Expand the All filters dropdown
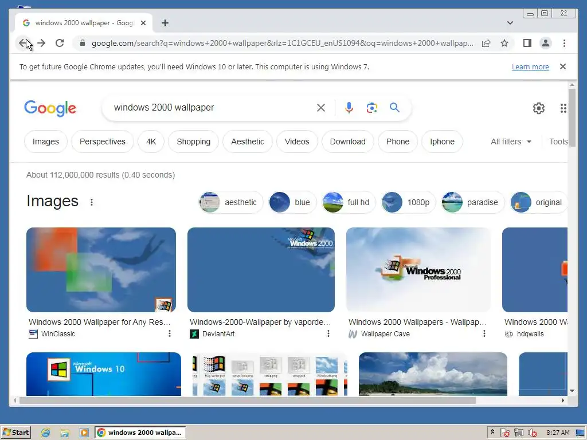The height and width of the screenshot is (440, 587). pyautogui.click(x=511, y=142)
